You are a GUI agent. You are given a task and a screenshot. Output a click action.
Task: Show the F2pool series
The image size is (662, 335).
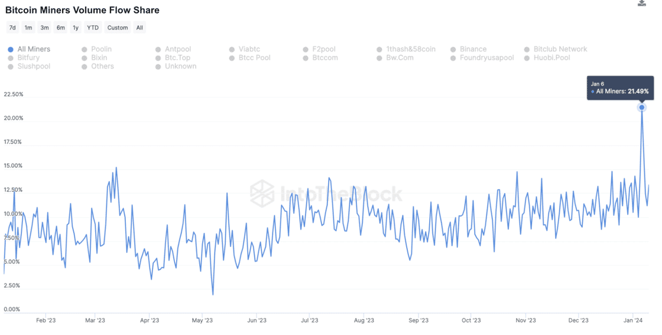[320, 49]
